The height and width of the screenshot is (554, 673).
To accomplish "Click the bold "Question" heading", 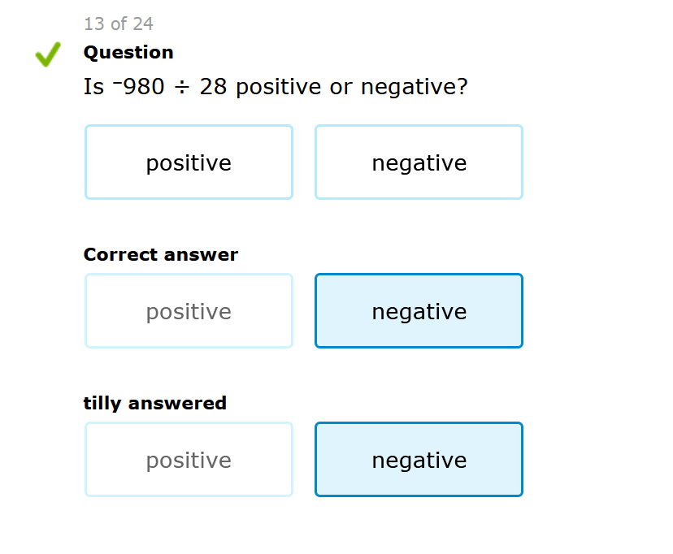I will [128, 53].
